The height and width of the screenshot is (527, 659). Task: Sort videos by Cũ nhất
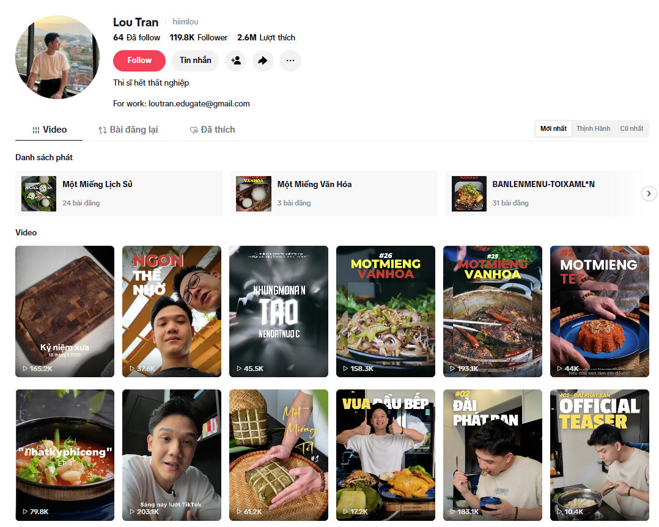pyautogui.click(x=631, y=128)
